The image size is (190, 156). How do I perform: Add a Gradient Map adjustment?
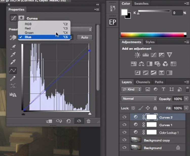coord(169,73)
